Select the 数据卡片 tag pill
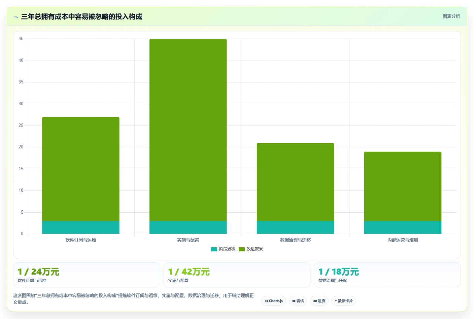474x319 pixels. click(x=344, y=301)
